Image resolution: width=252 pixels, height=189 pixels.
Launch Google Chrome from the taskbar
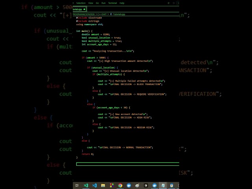[120, 185]
